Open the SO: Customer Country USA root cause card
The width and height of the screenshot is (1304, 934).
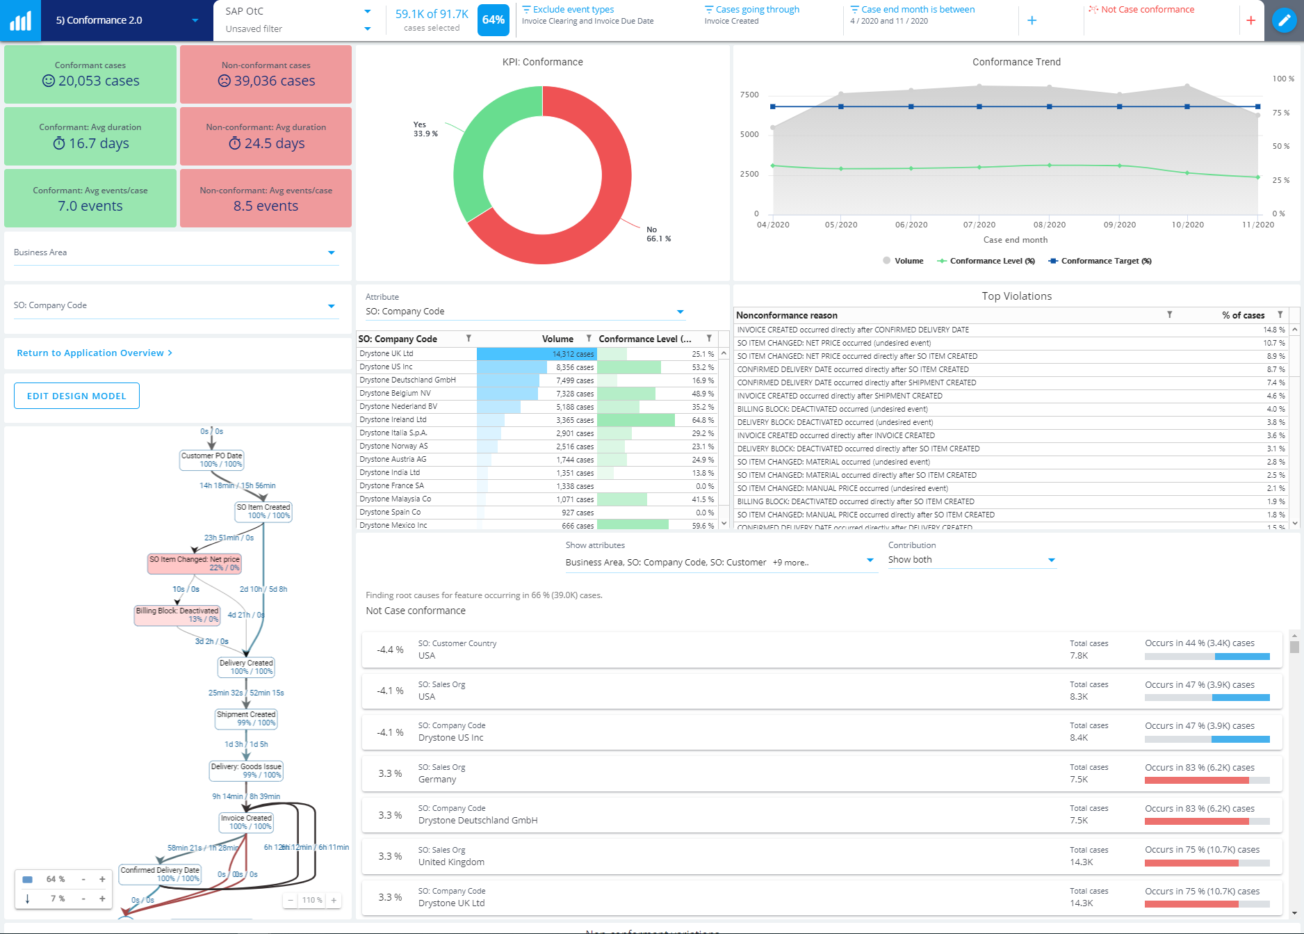tap(822, 650)
